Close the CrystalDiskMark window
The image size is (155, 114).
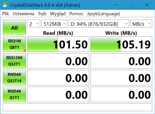147,5
